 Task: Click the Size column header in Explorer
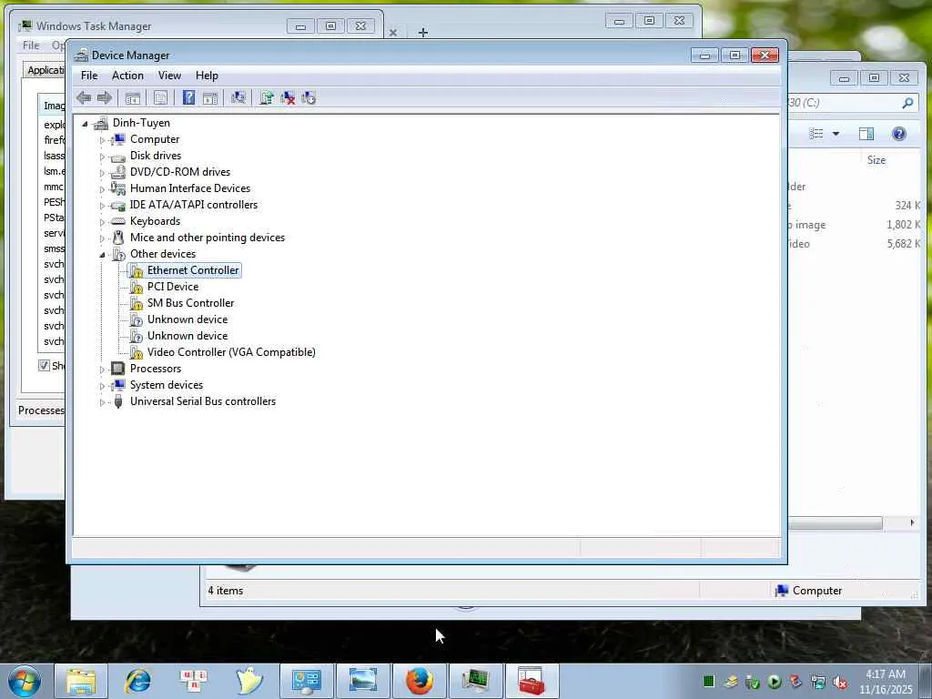click(x=876, y=160)
